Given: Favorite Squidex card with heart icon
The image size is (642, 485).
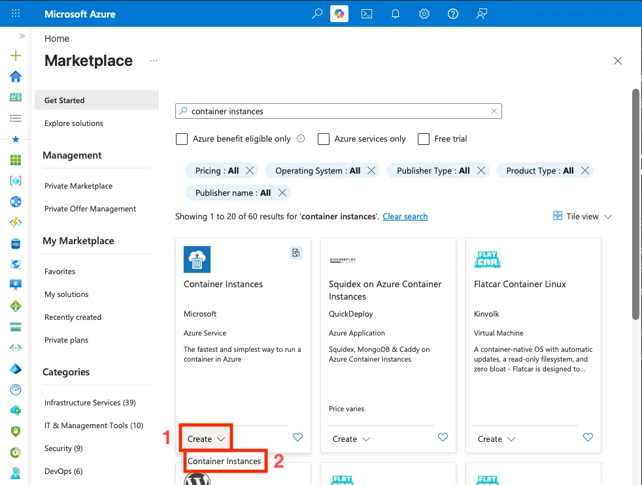Looking at the screenshot, I should (443, 437).
